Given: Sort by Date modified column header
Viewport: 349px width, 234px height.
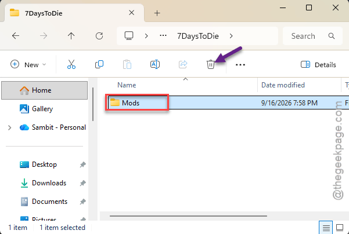Looking at the screenshot, I should pyautogui.click(x=283, y=85).
